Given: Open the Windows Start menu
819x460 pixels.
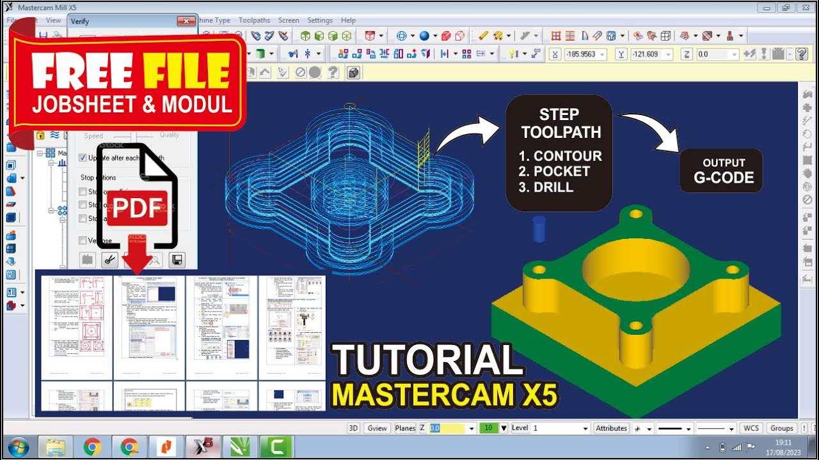Looking at the screenshot, I should point(17,447).
